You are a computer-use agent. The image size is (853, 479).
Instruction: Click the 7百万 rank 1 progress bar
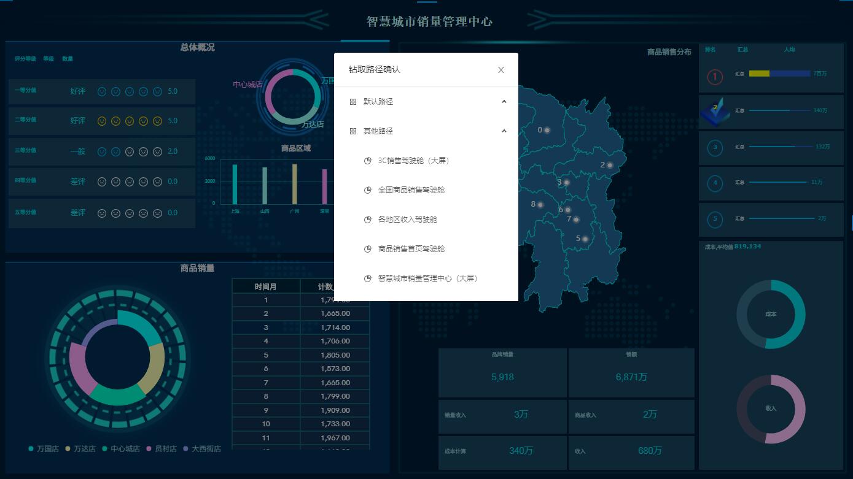pyautogui.click(x=780, y=74)
